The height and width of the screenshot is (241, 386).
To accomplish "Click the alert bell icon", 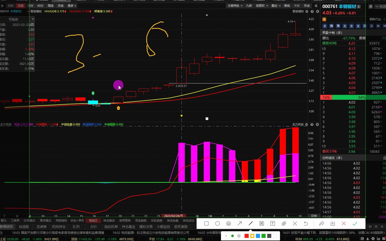I will (x=371, y=6).
